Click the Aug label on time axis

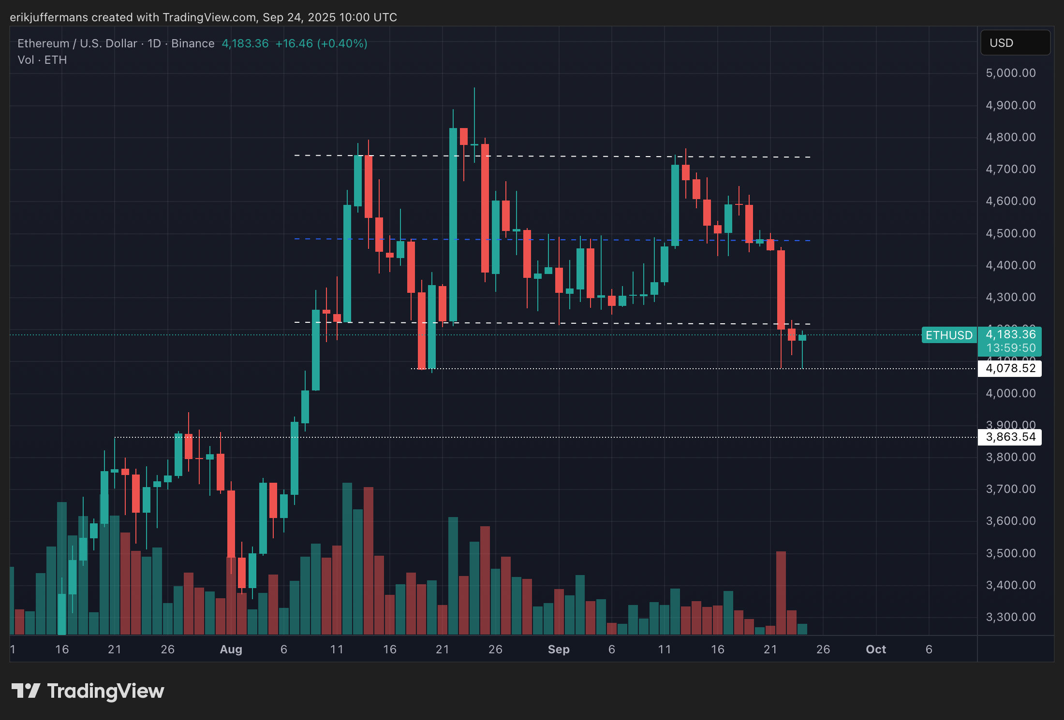pyautogui.click(x=231, y=649)
